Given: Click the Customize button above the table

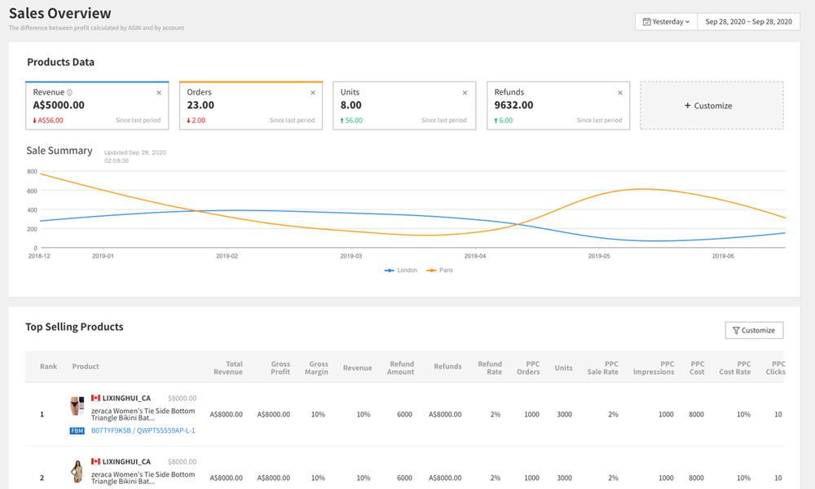Looking at the screenshot, I should click(x=754, y=330).
